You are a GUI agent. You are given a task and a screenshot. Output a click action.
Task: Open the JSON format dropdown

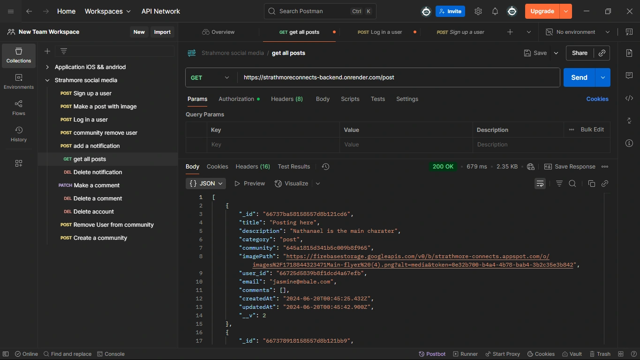click(206, 184)
